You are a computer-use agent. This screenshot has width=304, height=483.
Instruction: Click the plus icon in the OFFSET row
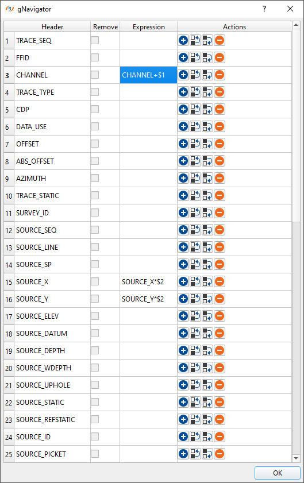(183, 144)
